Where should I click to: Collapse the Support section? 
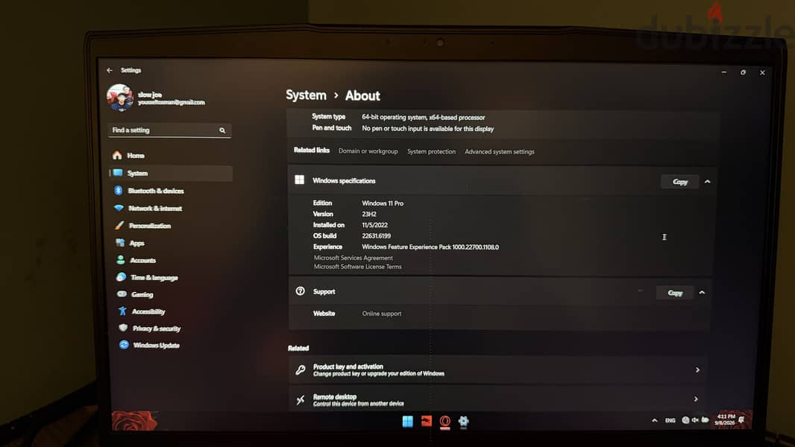click(x=702, y=293)
